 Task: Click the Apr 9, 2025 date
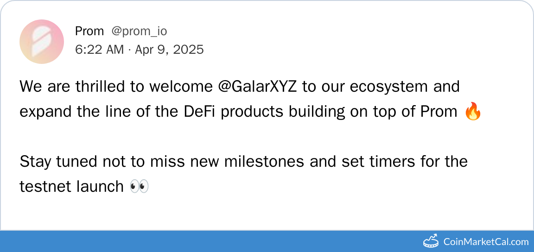point(169,50)
